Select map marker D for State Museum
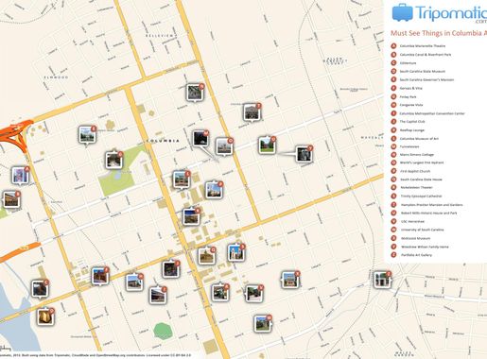Viewport: 487px width, 359px height. coord(45,316)
